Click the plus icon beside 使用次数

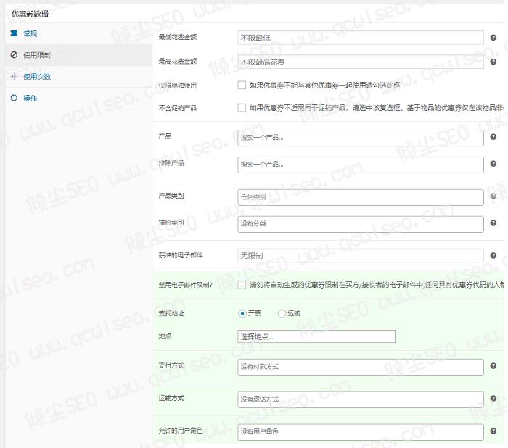[x=14, y=76]
